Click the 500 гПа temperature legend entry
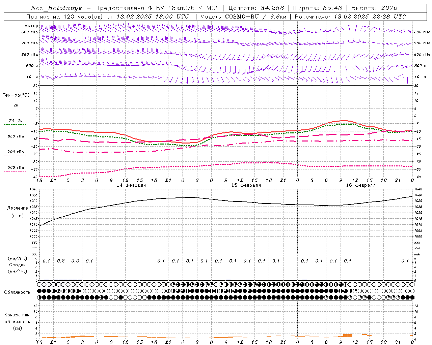 pos(16,167)
